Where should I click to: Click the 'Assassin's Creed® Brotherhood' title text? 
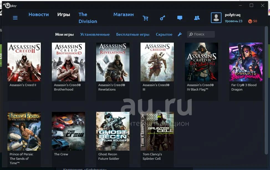click(67, 87)
